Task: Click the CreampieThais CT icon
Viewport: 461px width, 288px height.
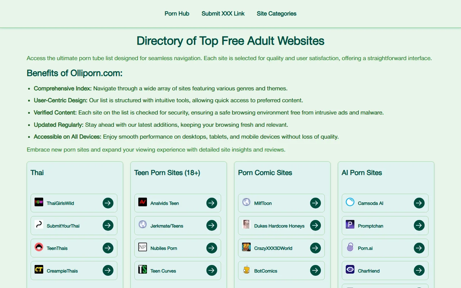Action: click(39, 270)
